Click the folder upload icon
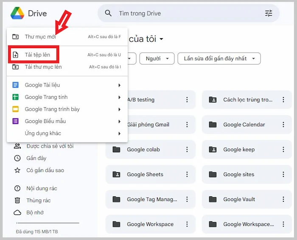297x240 pixels. pos(15,67)
